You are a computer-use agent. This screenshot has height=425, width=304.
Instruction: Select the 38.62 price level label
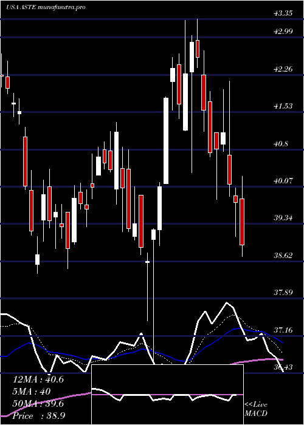click(283, 256)
